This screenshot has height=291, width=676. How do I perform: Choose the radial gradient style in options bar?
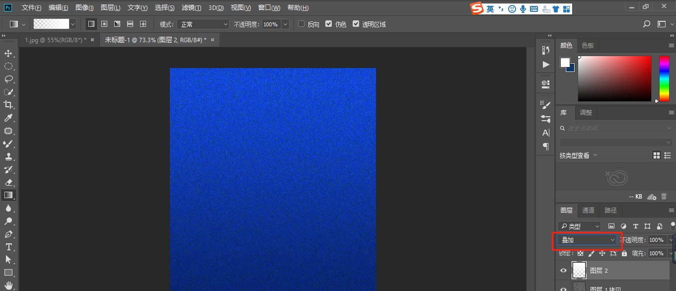pos(104,23)
